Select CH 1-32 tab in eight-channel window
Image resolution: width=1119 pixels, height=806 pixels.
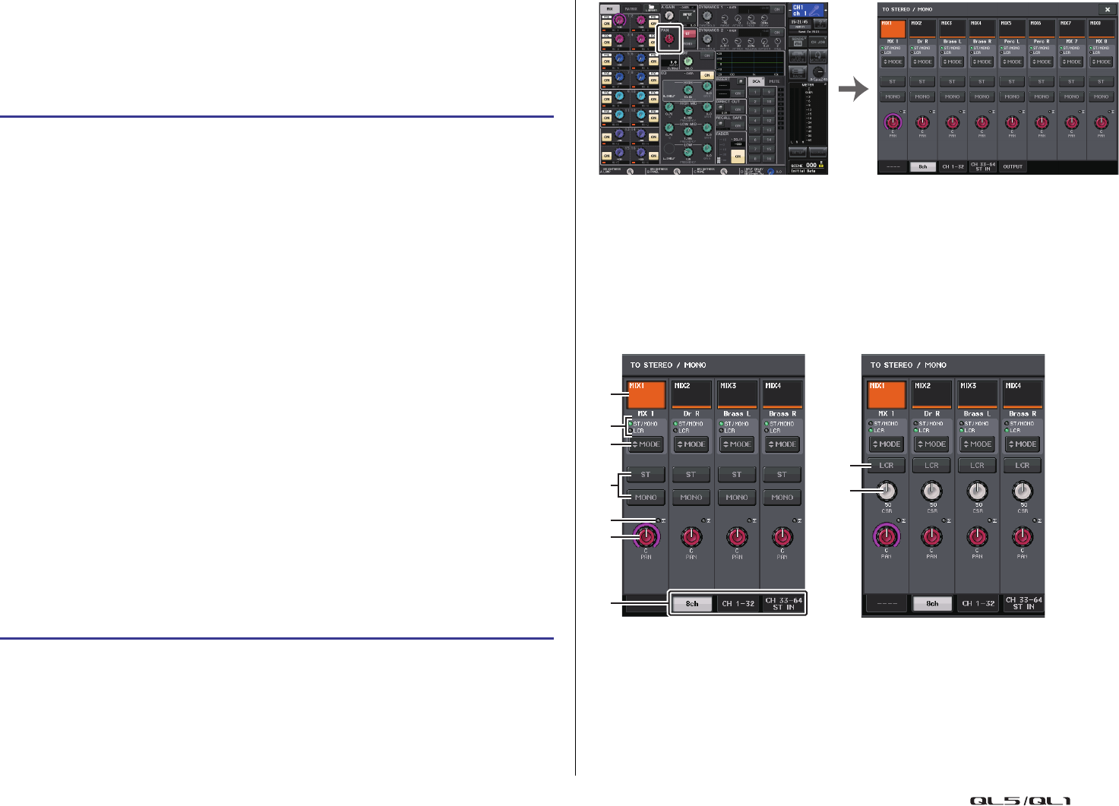pyautogui.click(x=953, y=166)
